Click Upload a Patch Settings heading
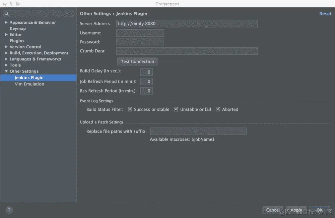 coord(102,122)
